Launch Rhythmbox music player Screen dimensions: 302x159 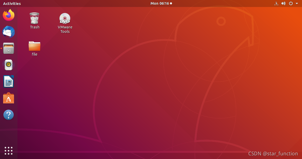click(9, 65)
